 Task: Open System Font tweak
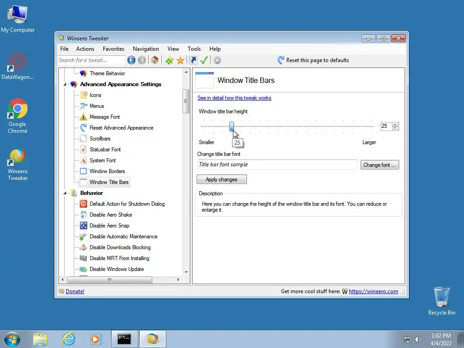pos(102,160)
